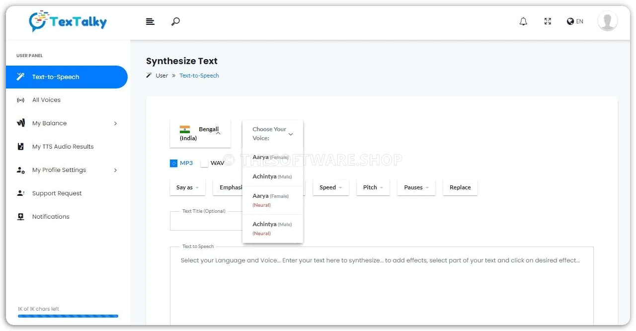
Task: Click the globe language icon
Action: coord(570,21)
